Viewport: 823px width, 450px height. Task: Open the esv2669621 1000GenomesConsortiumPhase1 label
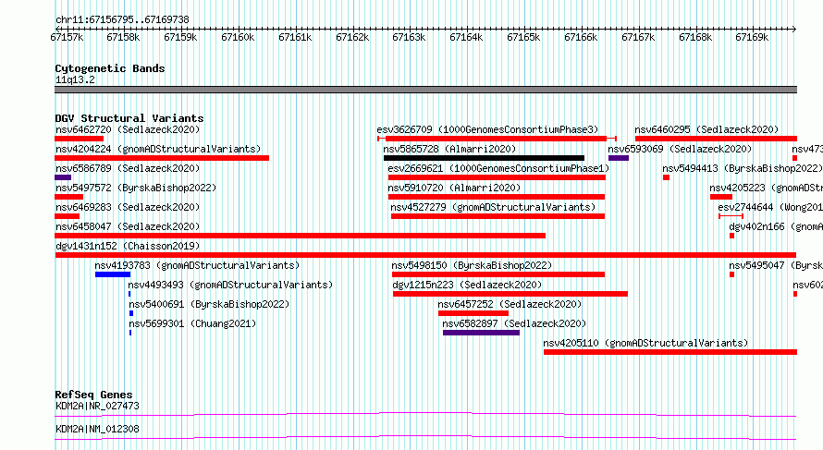[x=498, y=168]
